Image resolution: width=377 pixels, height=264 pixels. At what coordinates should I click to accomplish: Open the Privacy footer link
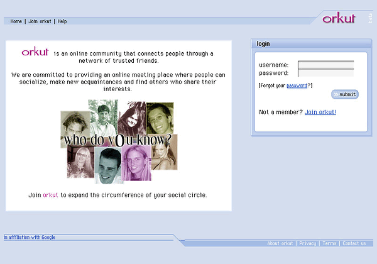coord(307,243)
